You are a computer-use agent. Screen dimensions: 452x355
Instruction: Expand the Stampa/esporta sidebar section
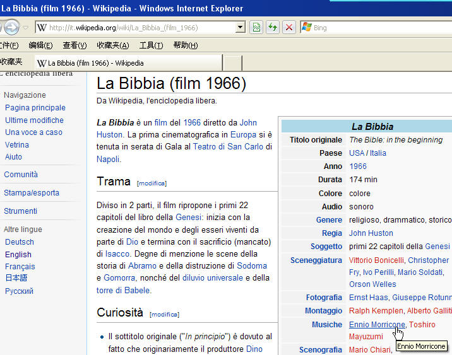coord(32,193)
